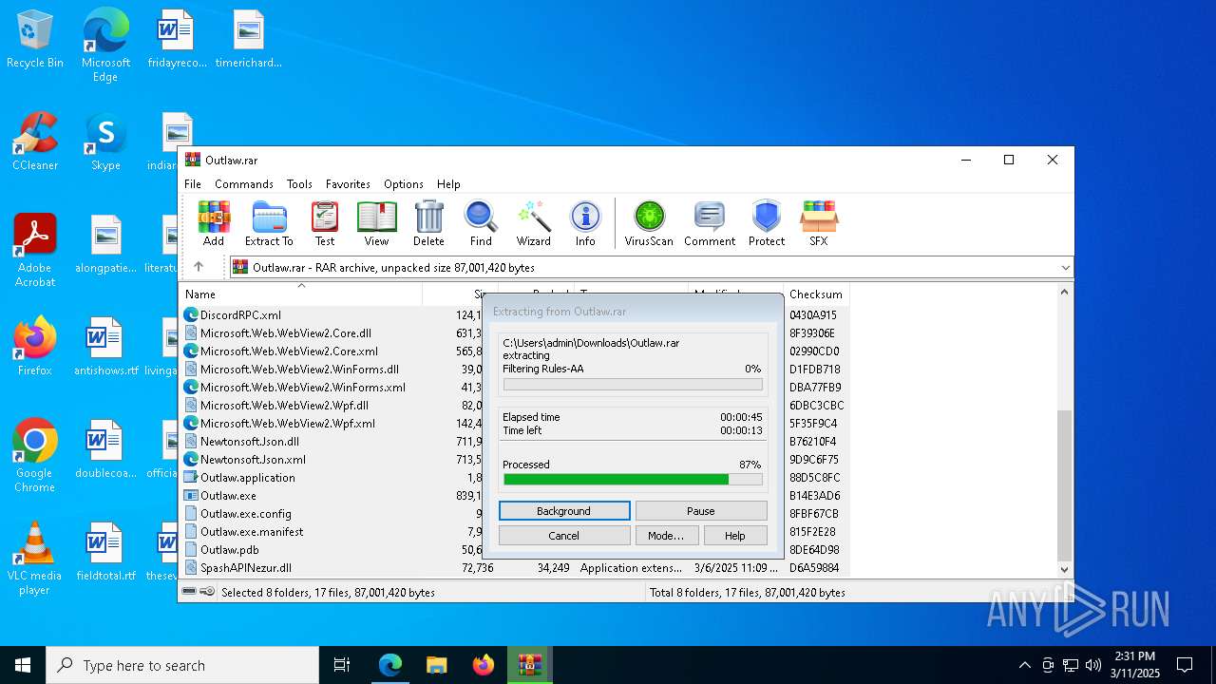This screenshot has width=1216, height=684.
Task: Pause the extraction
Action: tap(701, 511)
